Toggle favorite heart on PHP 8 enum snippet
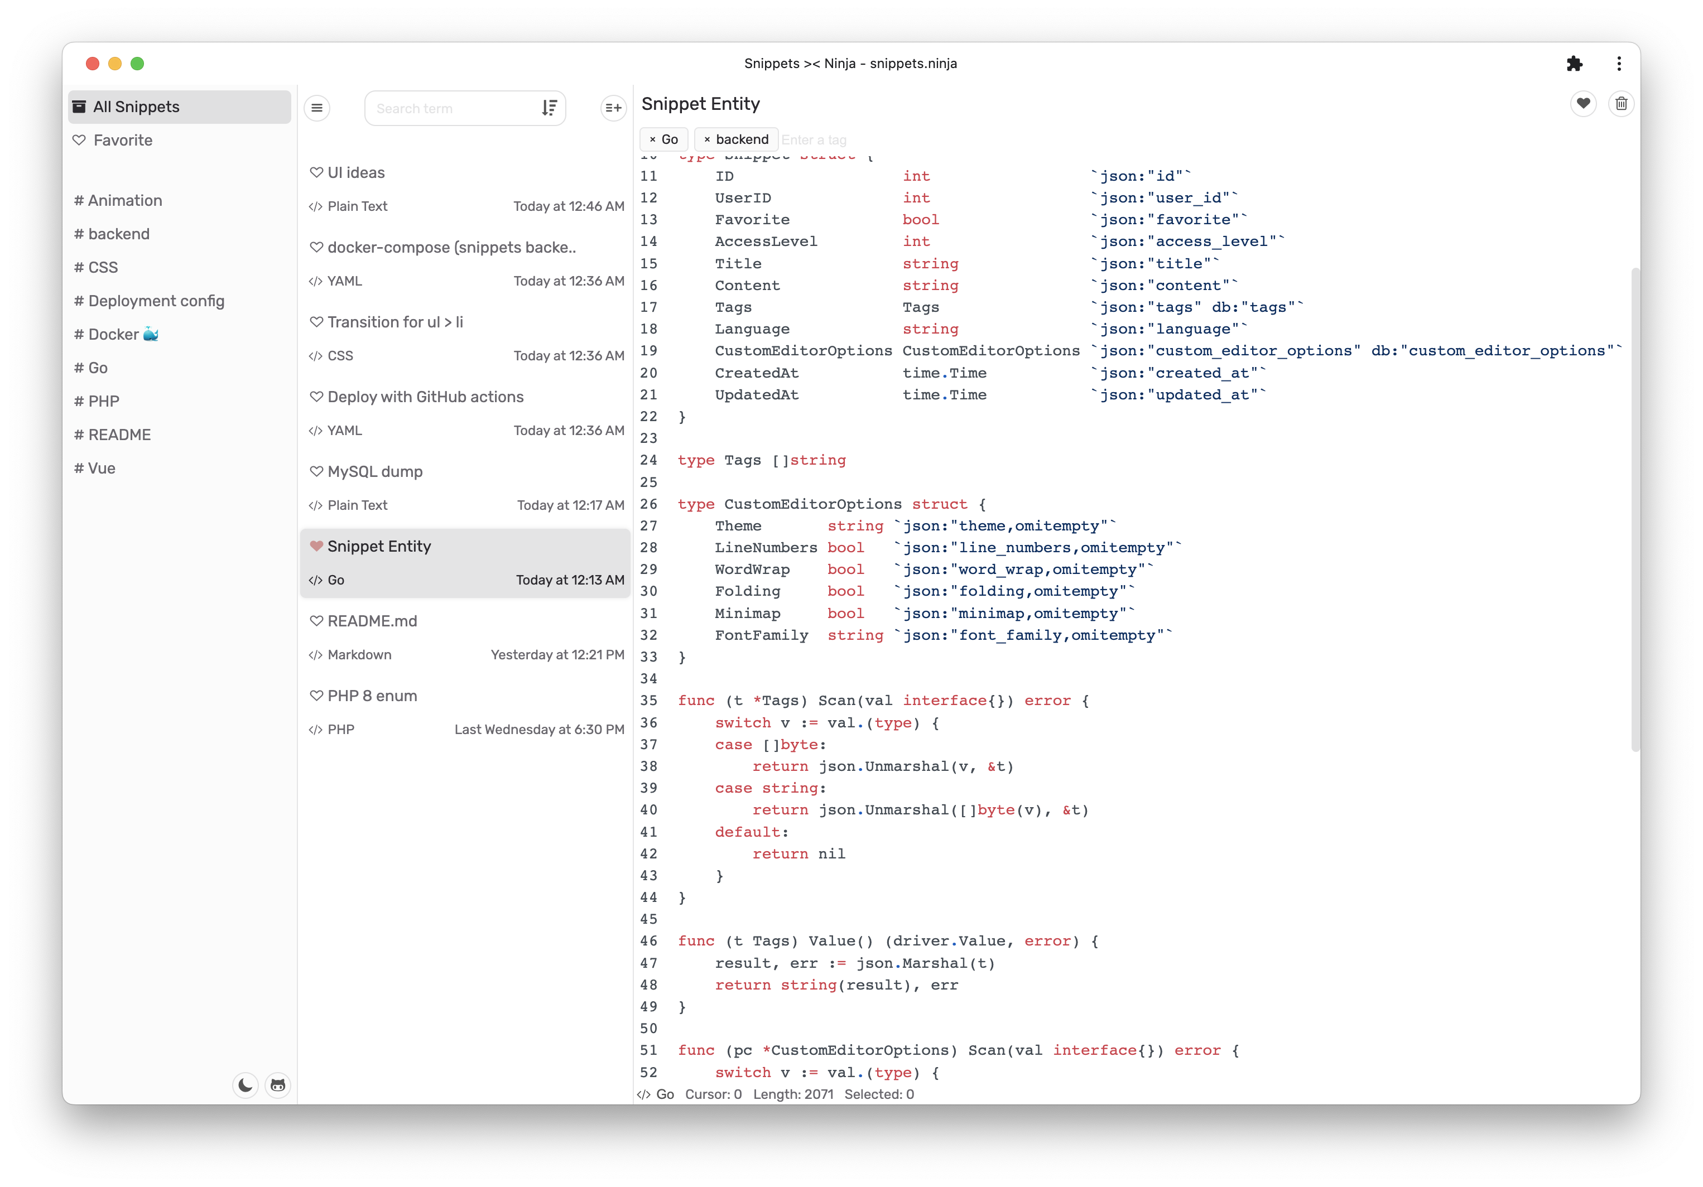This screenshot has width=1703, height=1187. pyautogui.click(x=316, y=696)
